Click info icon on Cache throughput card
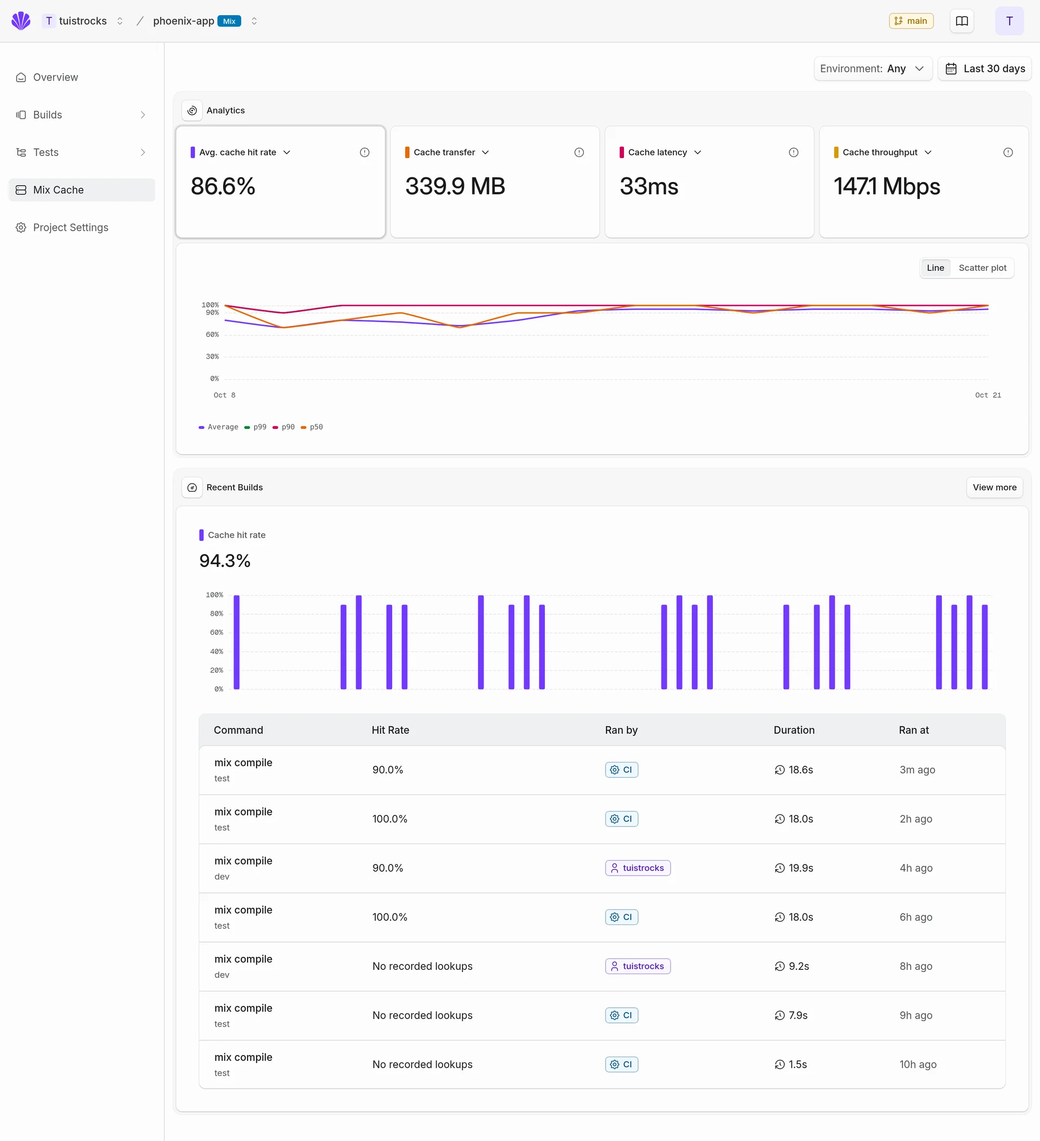 (1008, 152)
